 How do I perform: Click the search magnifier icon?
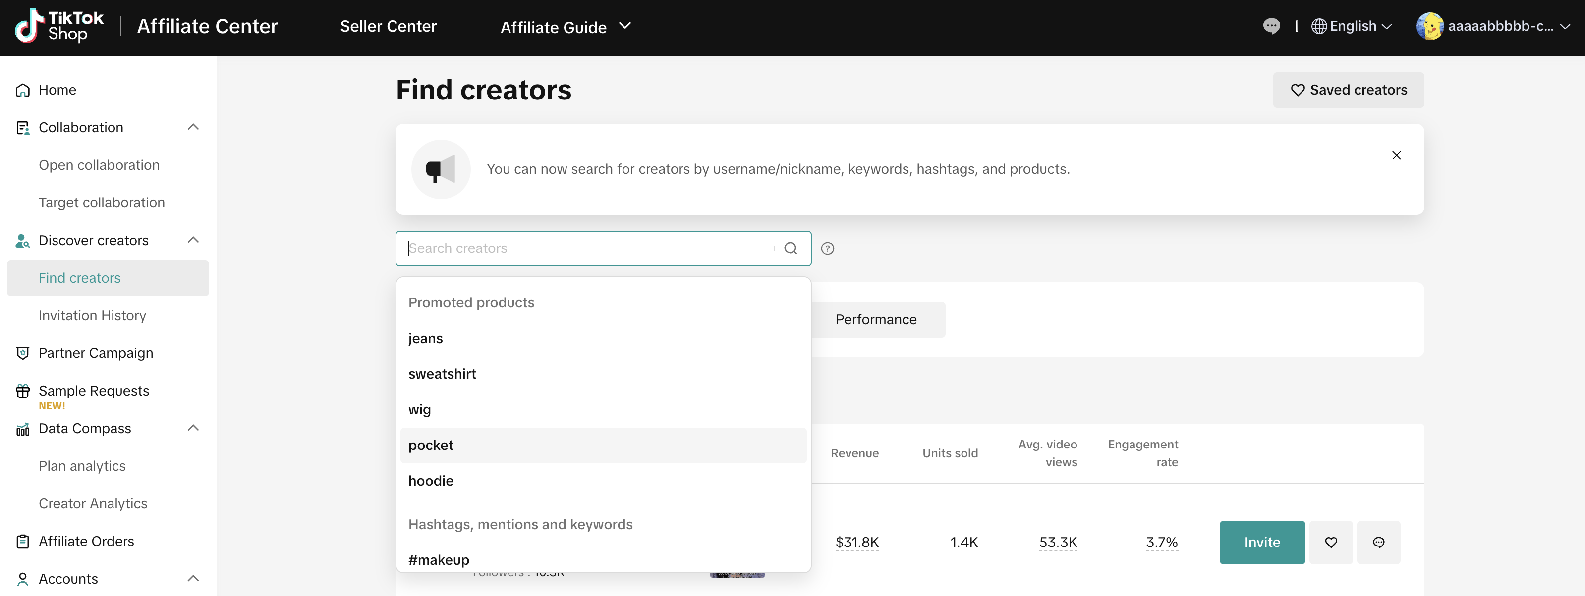791,248
